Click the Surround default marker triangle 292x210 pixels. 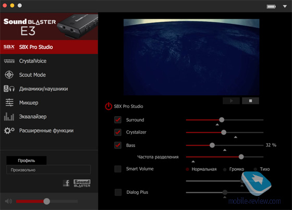[217, 125]
